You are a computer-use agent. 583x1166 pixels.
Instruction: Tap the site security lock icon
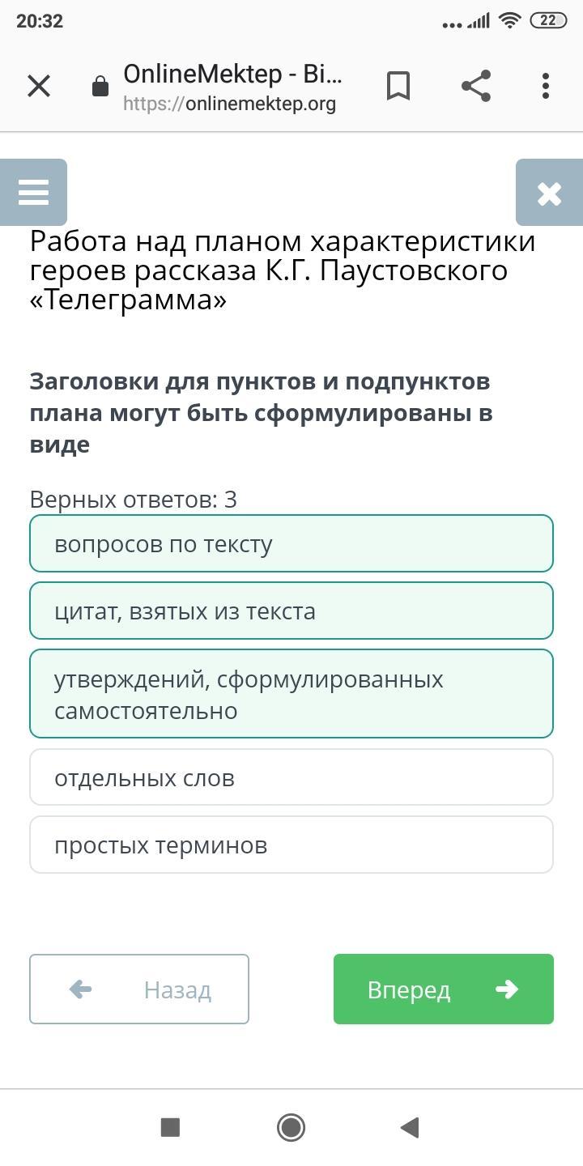point(100,87)
